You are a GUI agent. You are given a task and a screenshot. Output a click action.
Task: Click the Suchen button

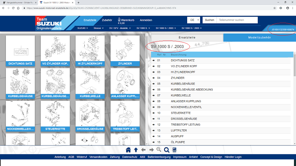pyautogui.click(x=210, y=20)
